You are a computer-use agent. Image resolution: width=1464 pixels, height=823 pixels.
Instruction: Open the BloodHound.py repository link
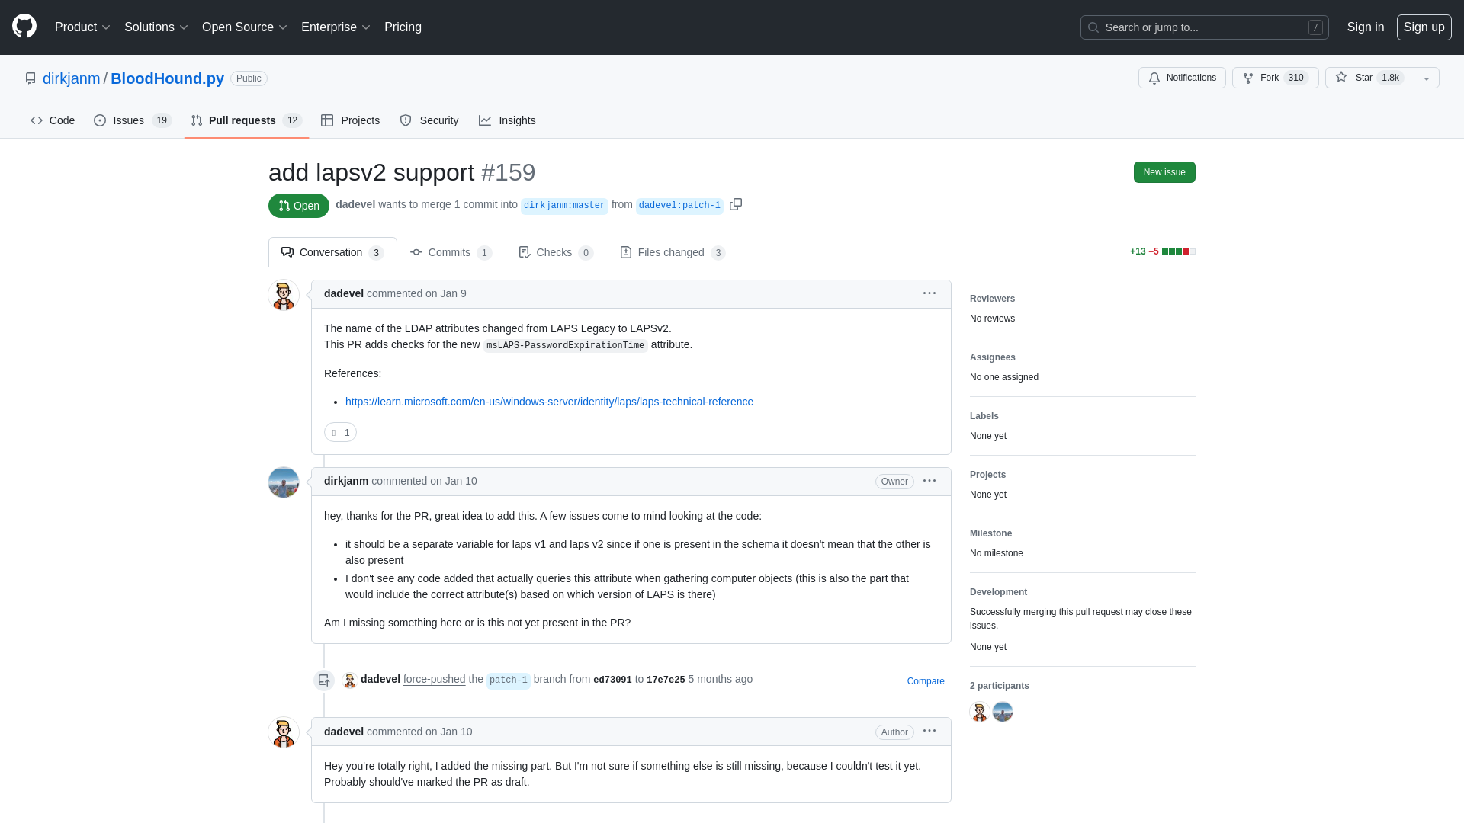click(x=167, y=78)
